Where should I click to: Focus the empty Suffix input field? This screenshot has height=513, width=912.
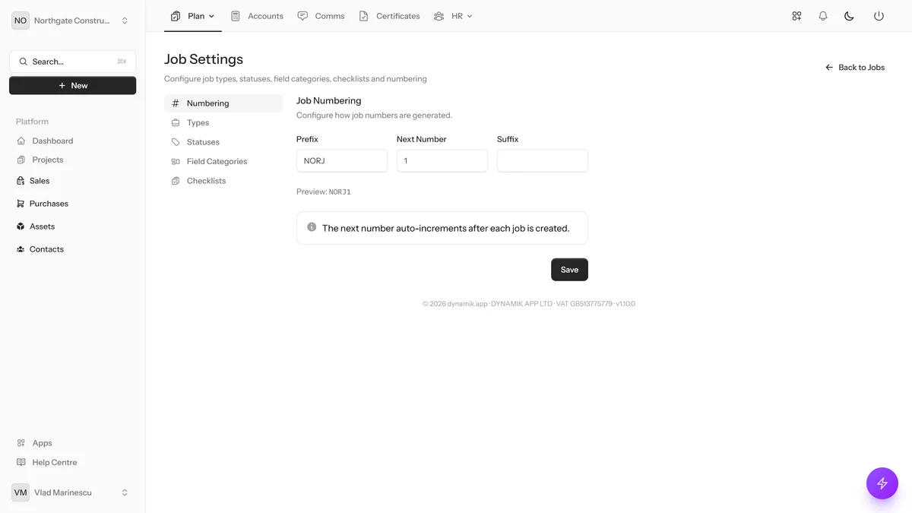543,161
